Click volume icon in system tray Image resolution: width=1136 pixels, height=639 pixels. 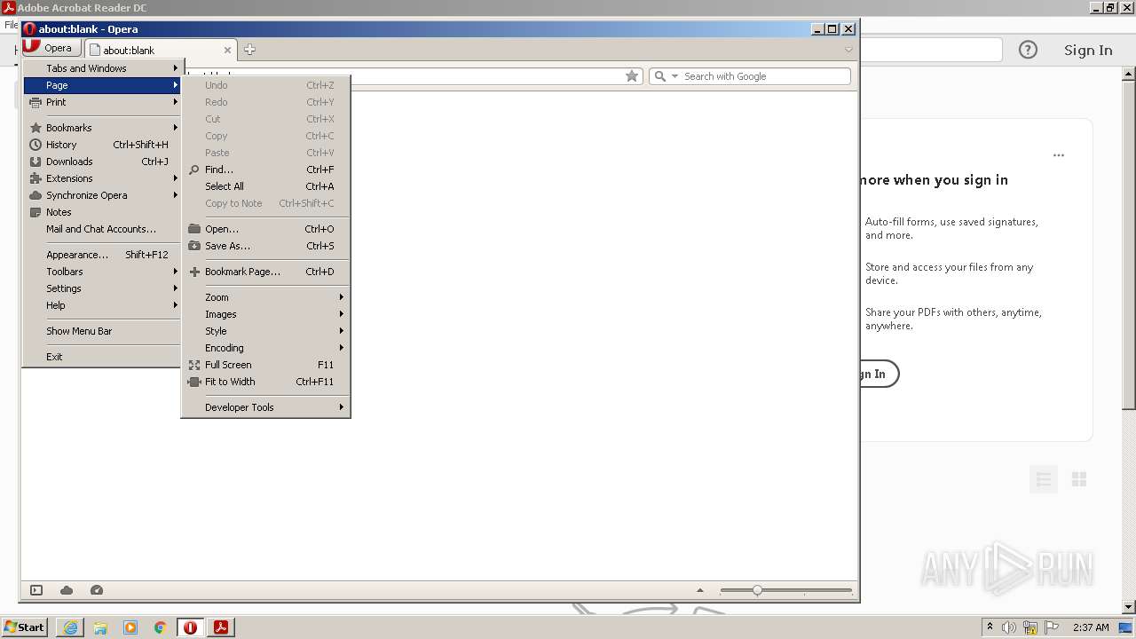1009,627
